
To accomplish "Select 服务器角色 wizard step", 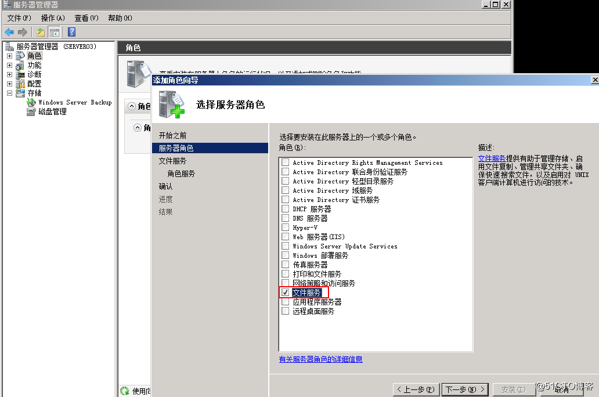I will pyautogui.click(x=210, y=148).
